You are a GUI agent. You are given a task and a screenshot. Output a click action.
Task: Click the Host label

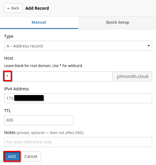click(x=9, y=58)
